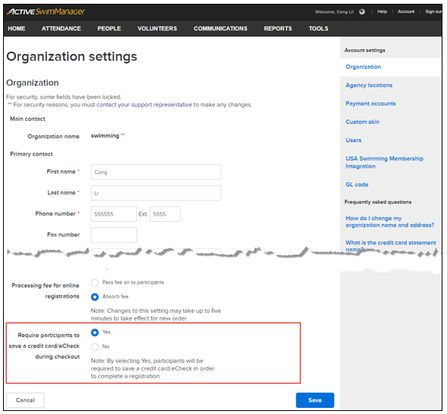Click into the Last name field
The width and height of the screenshot is (447, 414).
pyautogui.click(x=156, y=193)
